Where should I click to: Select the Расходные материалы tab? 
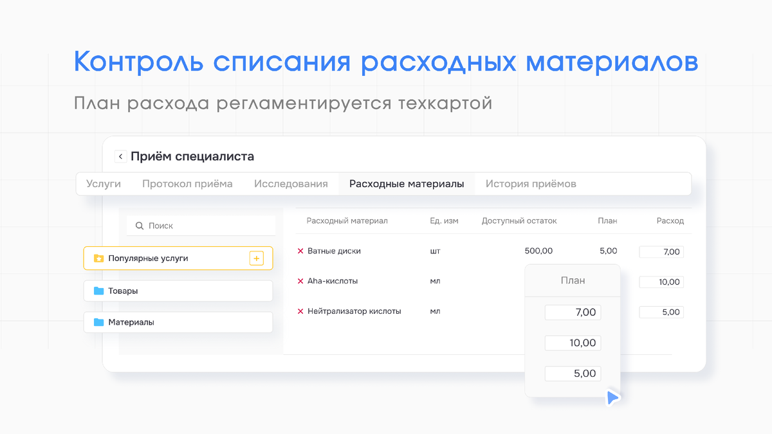pos(407,184)
